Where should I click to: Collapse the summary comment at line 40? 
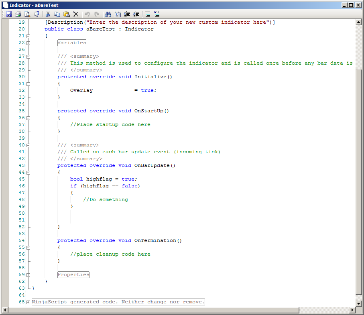(x=28, y=145)
